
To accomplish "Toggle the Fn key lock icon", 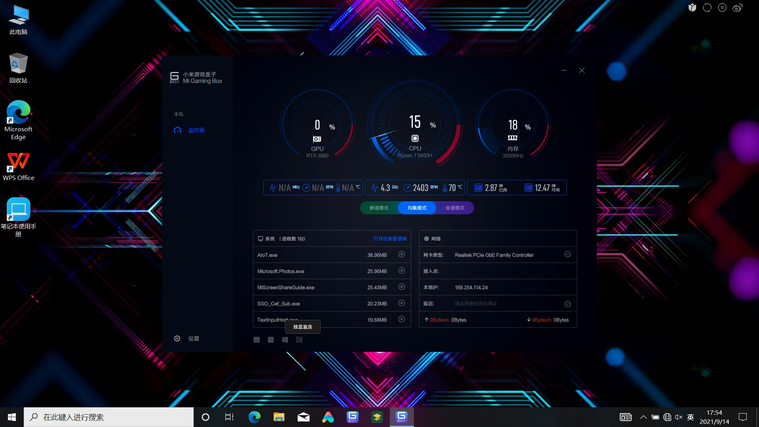I will (x=271, y=340).
